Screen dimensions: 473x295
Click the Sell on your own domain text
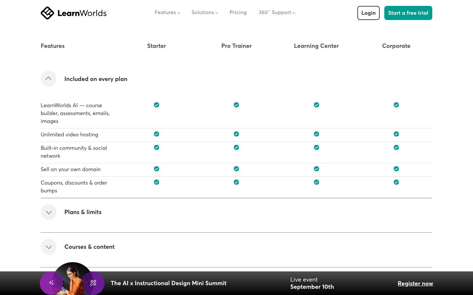pyautogui.click(x=71, y=169)
